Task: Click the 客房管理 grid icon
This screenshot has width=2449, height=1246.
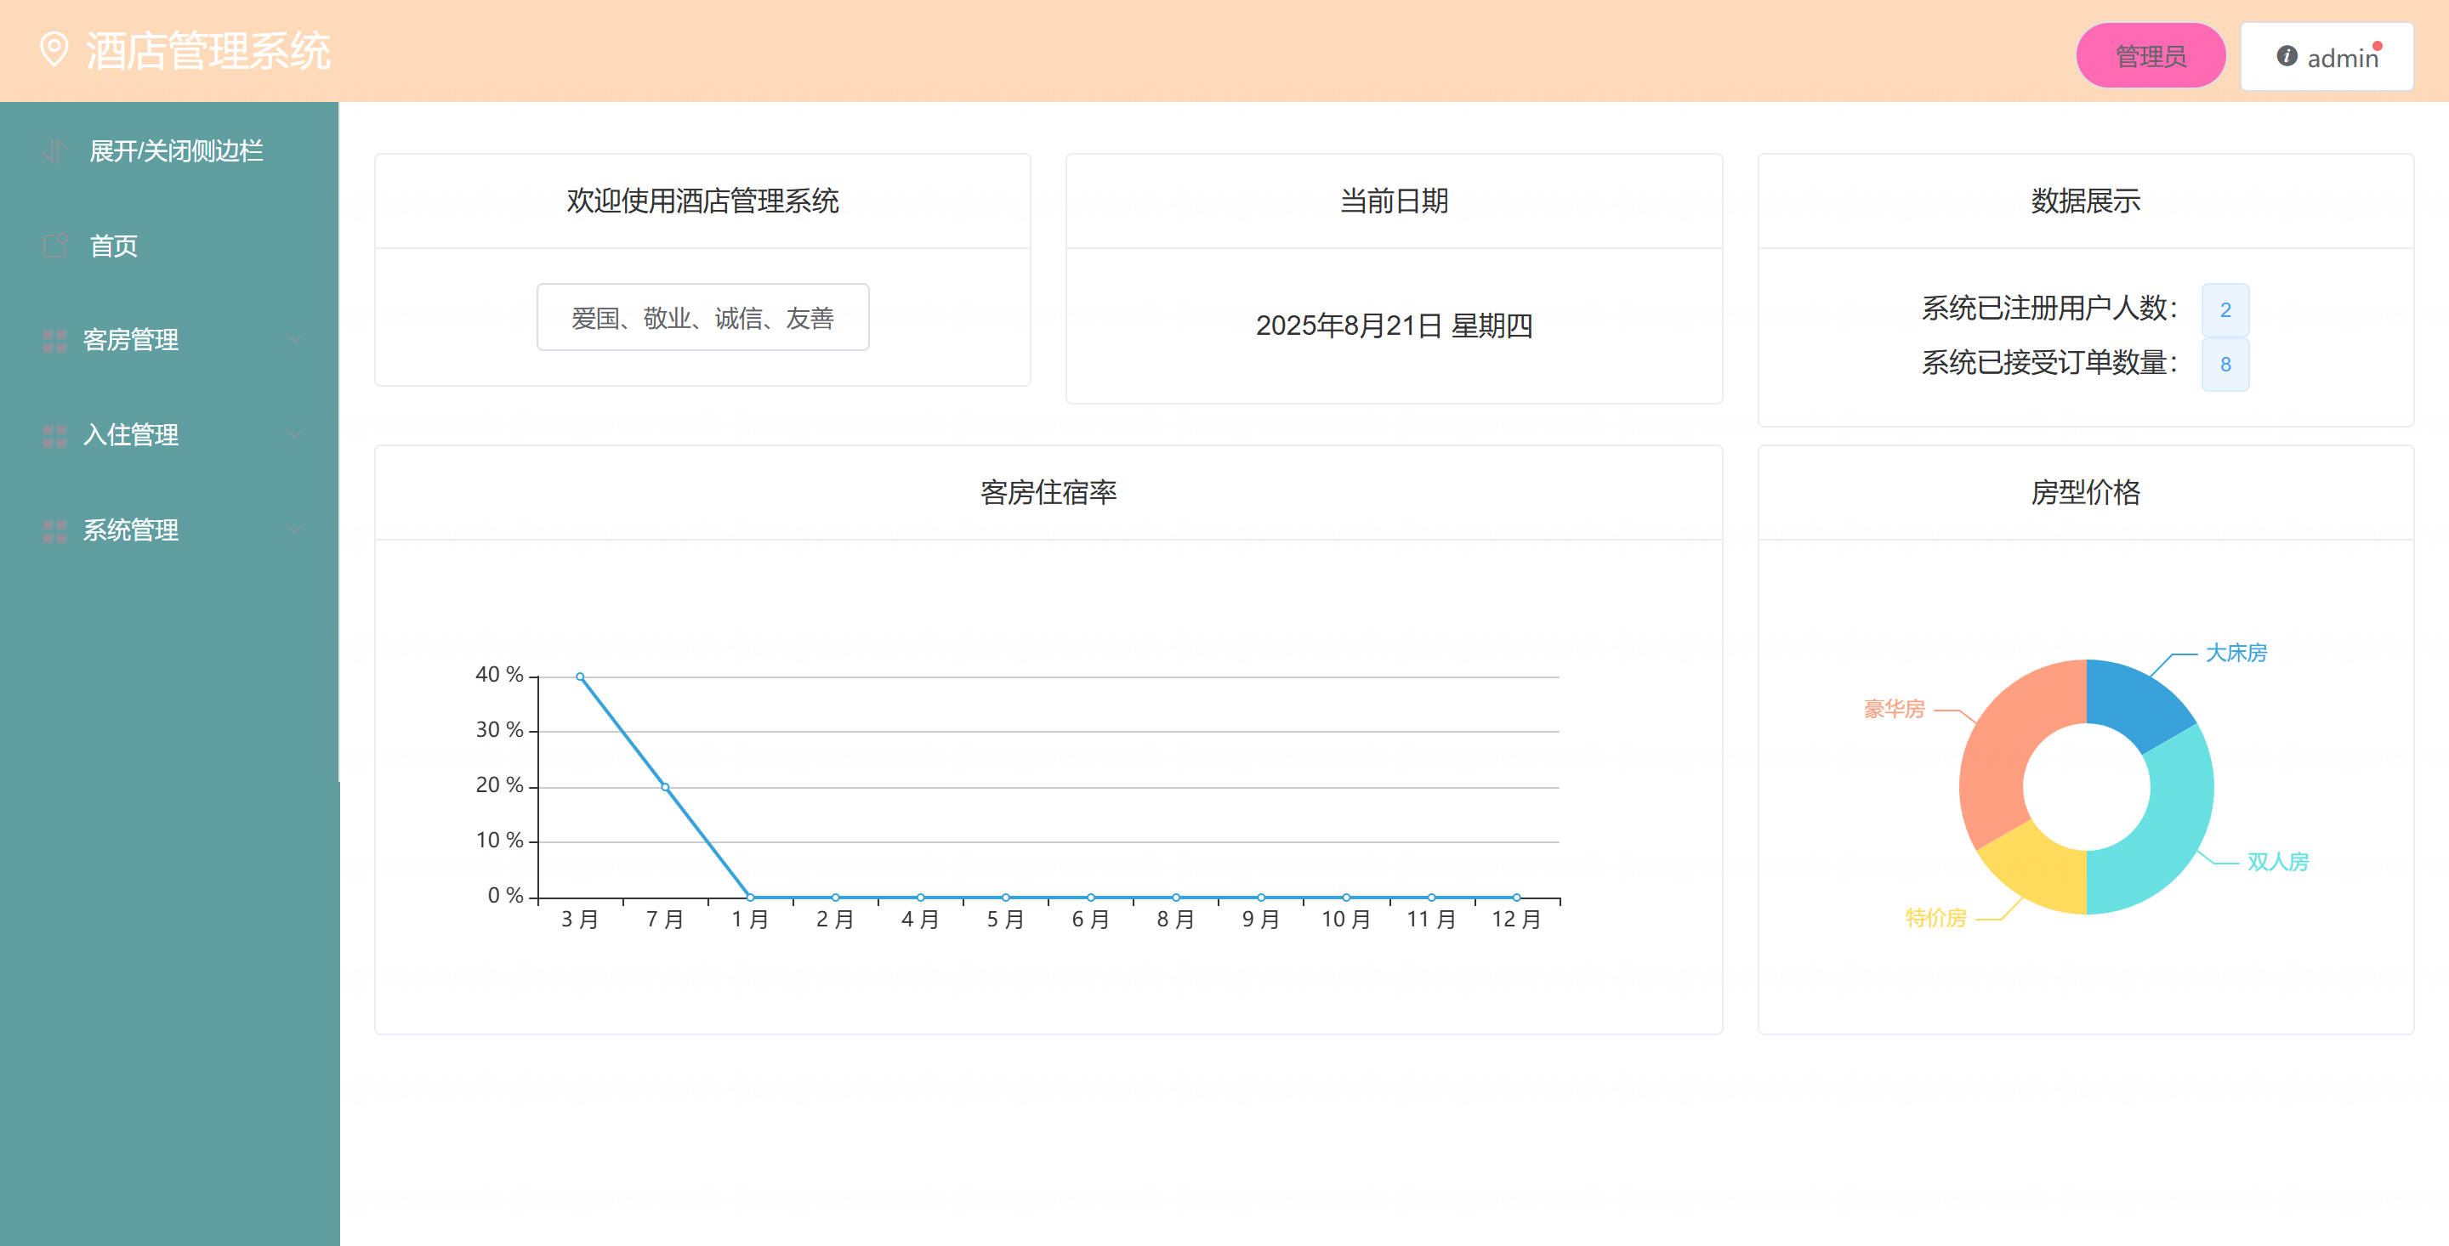Action: (54, 340)
